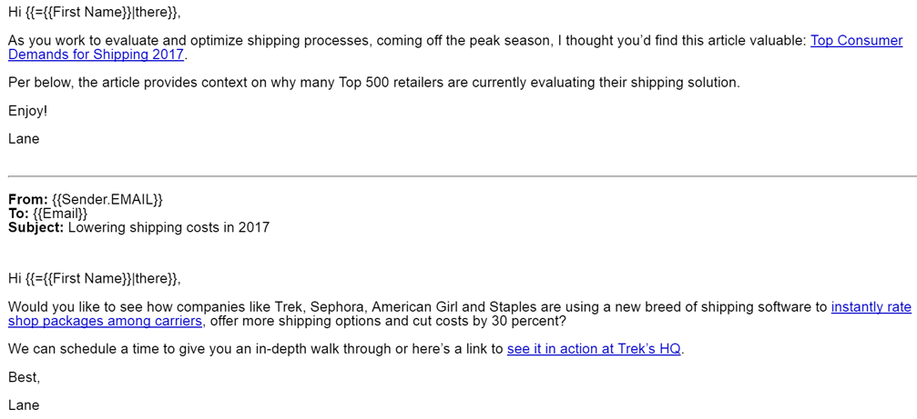This screenshot has height=419, width=917.
Task: Click the First Name greeting above the From: line
Action: (x=95, y=13)
